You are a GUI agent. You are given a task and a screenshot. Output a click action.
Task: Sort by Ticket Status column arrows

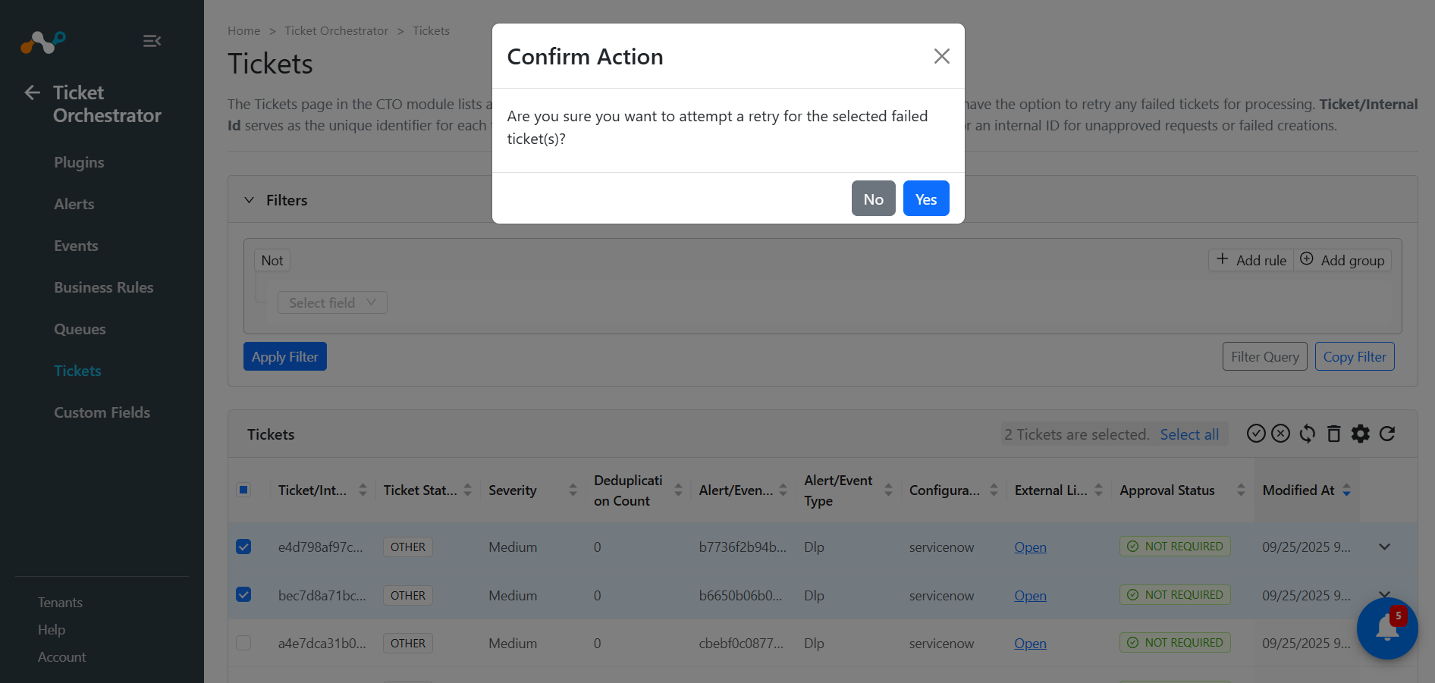click(468, 490)
